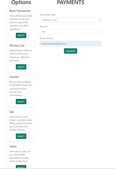
Task: Click SELECT under Gas card
Action: coord(21,136)
